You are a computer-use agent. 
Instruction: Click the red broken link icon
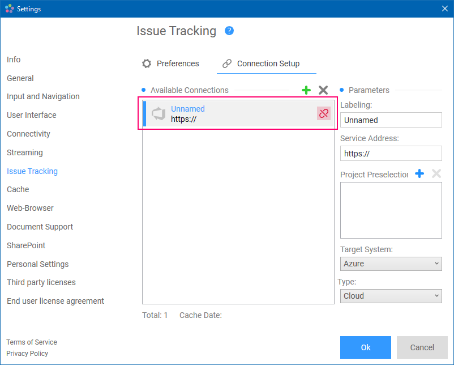(x=323, y=113)
